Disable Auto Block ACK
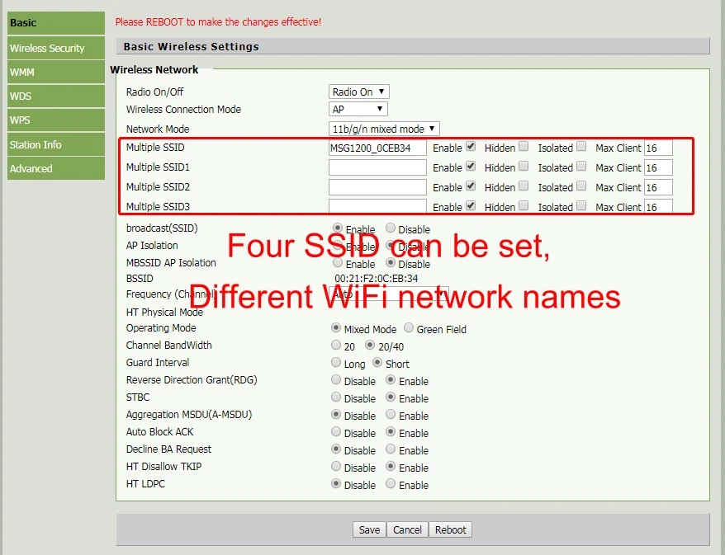 336,432
